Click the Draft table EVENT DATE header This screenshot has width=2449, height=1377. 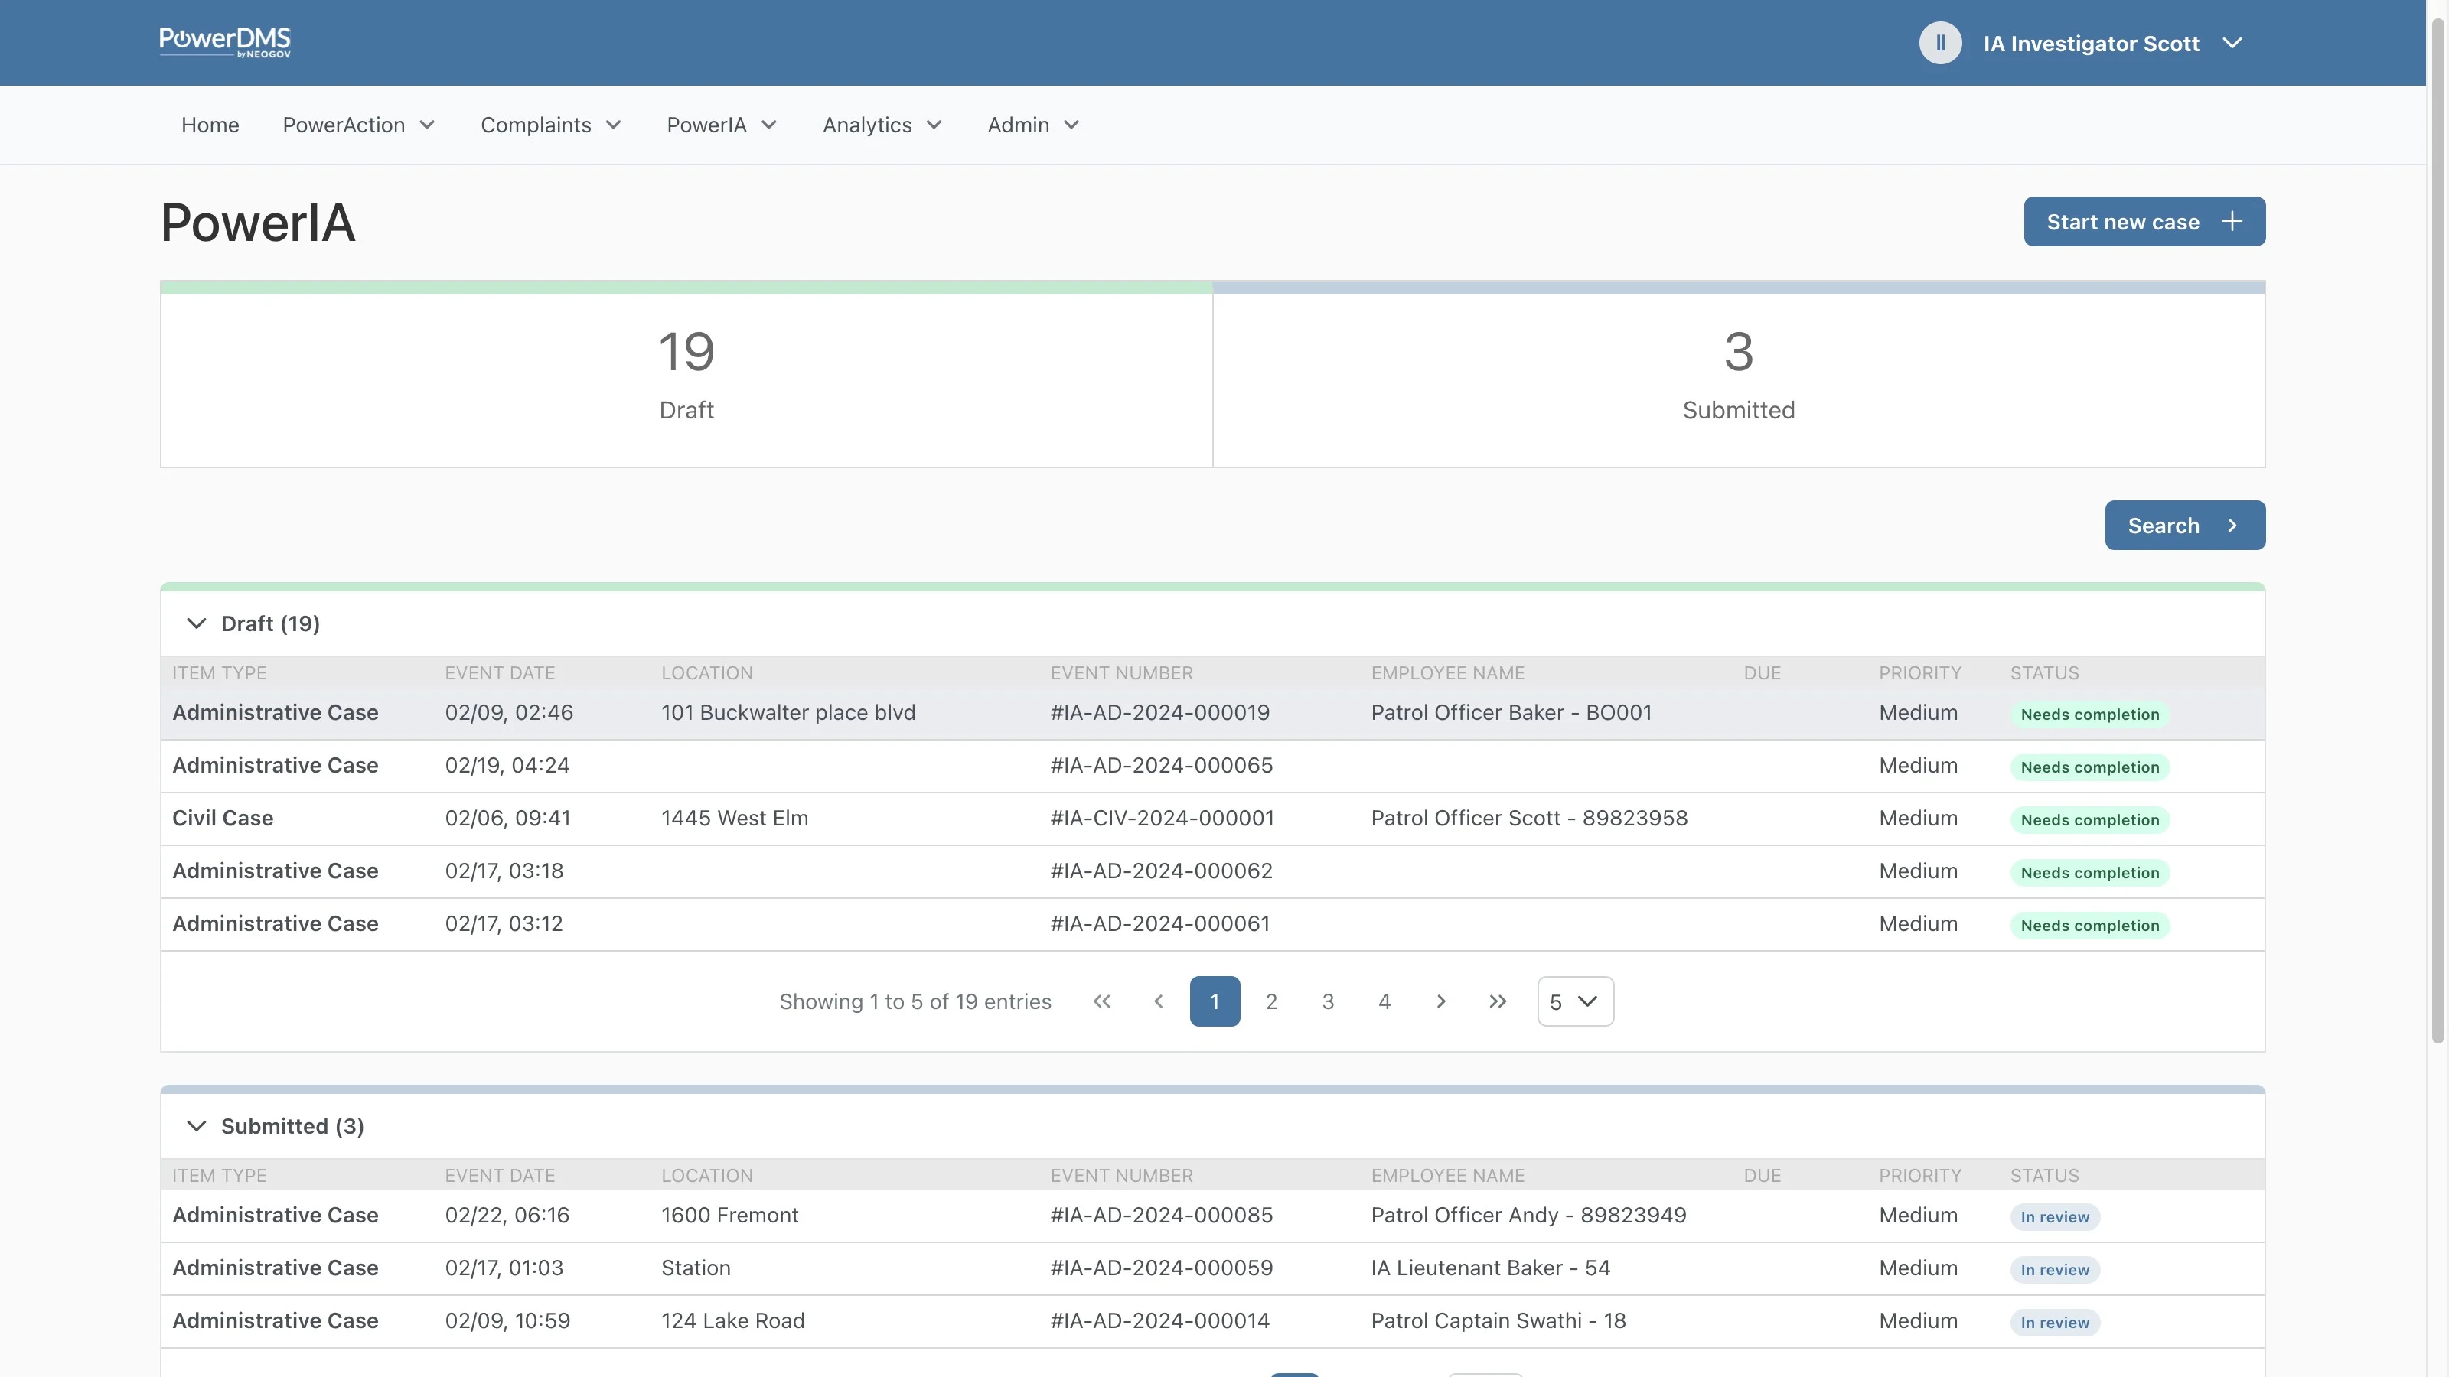(500, 673)
